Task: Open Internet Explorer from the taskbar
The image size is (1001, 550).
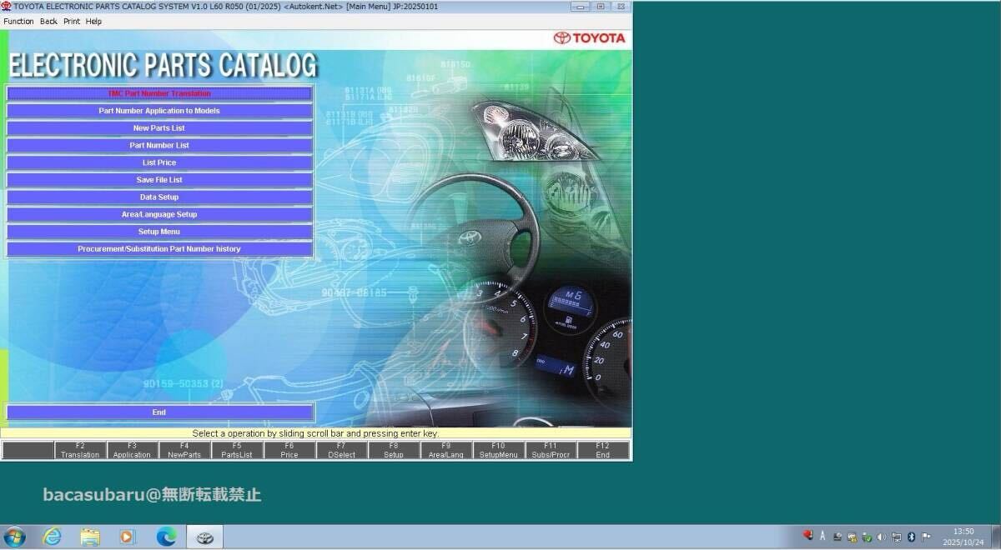Action: point(51,537)
